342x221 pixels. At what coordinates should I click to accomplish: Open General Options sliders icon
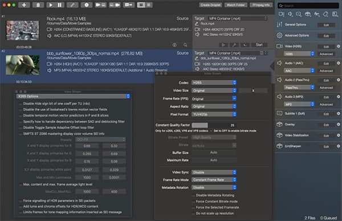coord(280,25)
